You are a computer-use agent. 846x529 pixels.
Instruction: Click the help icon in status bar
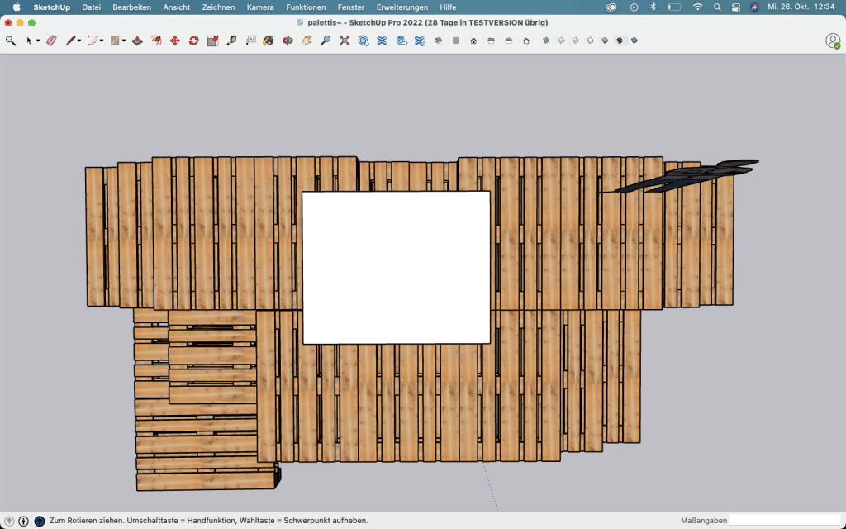point(39,521)
